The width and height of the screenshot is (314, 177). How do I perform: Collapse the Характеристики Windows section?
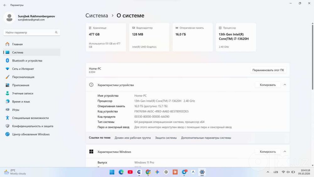(285, 152)
